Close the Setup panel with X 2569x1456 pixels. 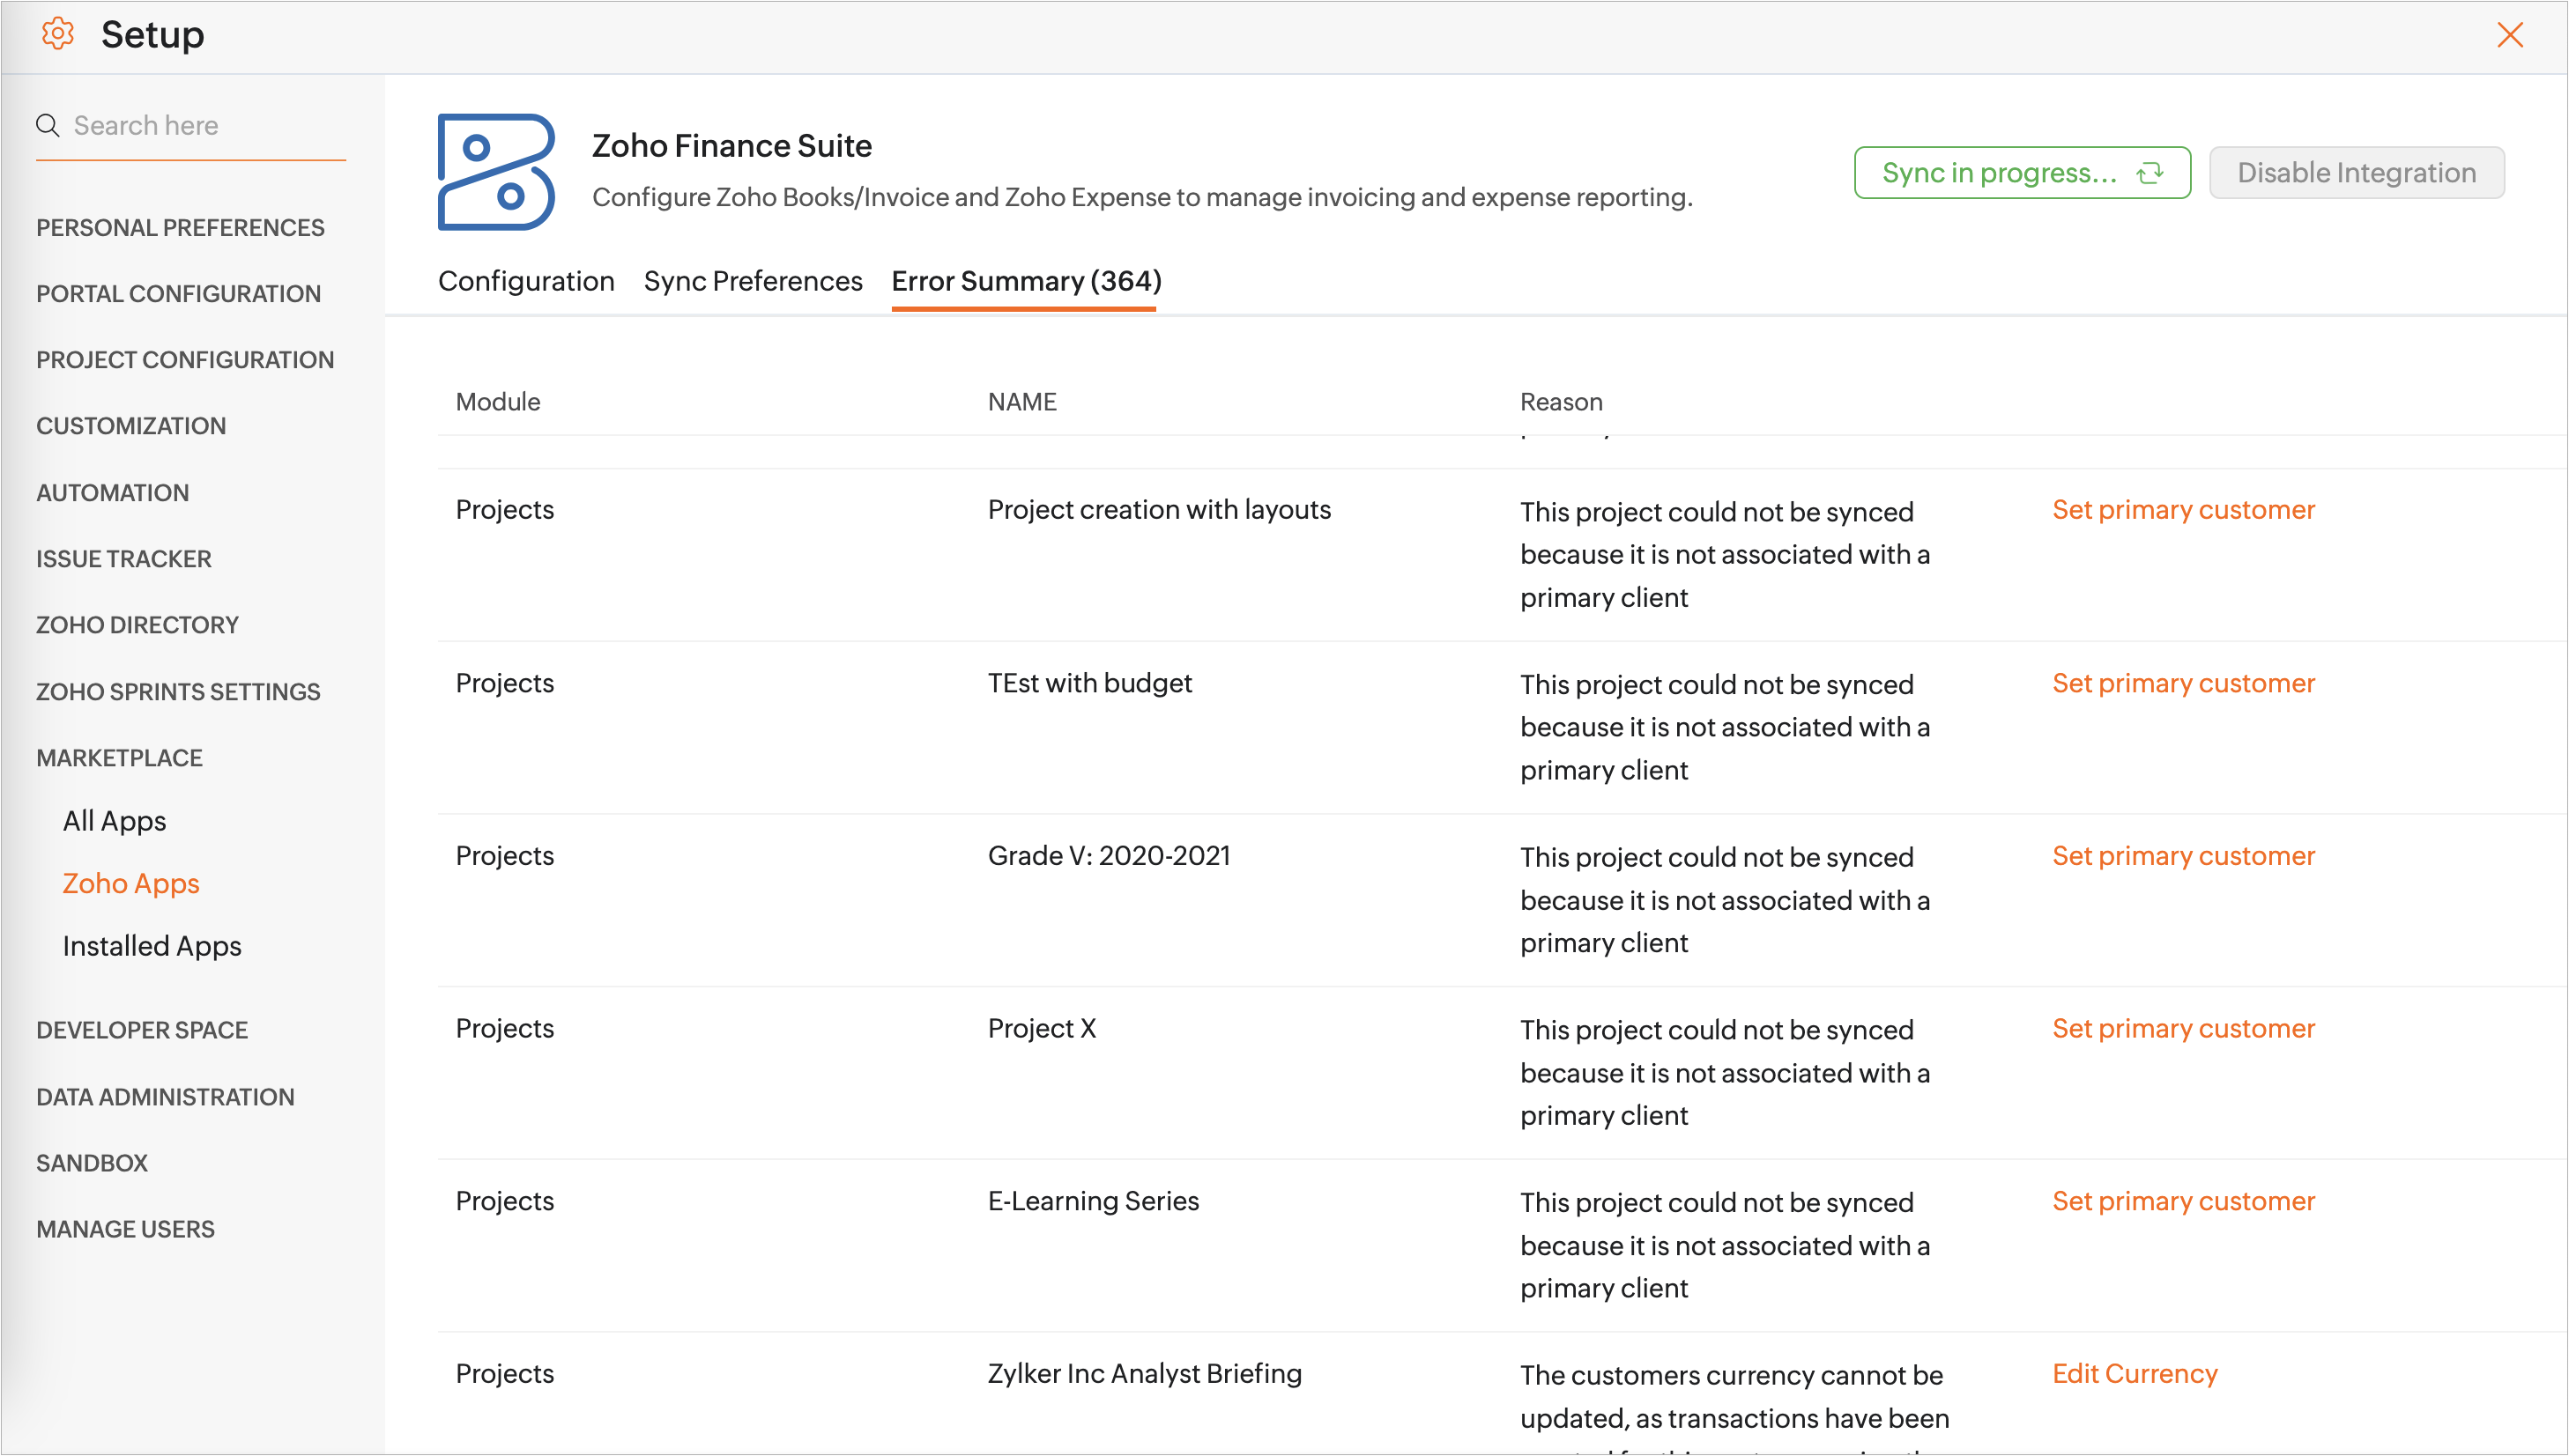click(2509, 35)
